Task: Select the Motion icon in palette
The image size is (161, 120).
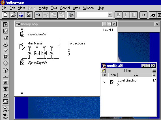Action: (5, 31)
